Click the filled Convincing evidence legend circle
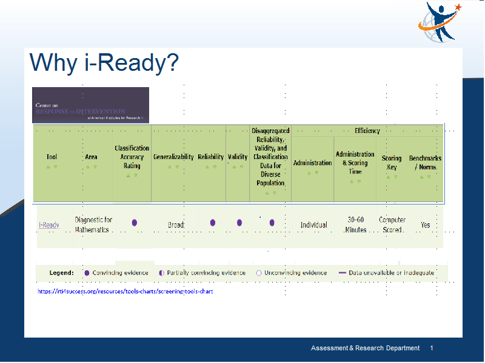This screenshot has width=485, height=363. tap(87, 273)
